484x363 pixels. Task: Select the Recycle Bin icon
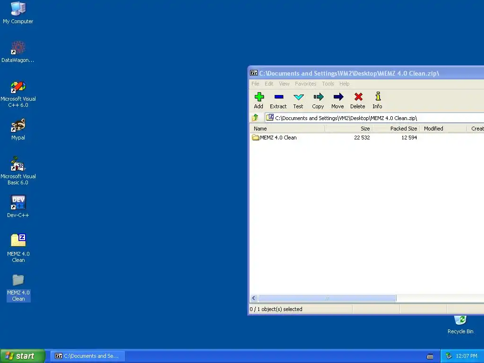[460, 325]
